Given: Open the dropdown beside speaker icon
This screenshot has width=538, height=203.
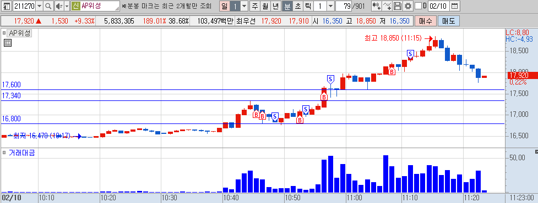Looking at the screenshot, I should [67, 6].
